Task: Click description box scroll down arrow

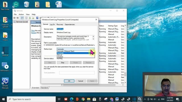Action: click(93, 39)
